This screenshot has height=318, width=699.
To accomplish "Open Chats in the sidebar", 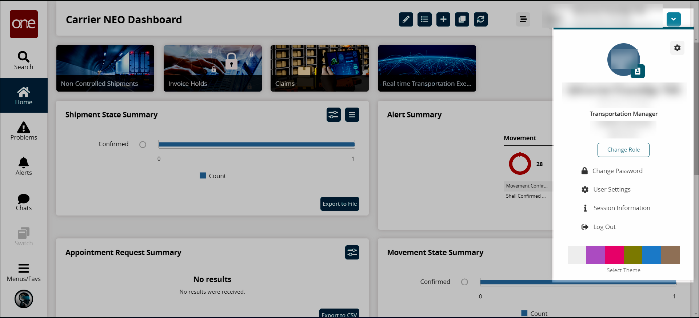I will 24,202.
